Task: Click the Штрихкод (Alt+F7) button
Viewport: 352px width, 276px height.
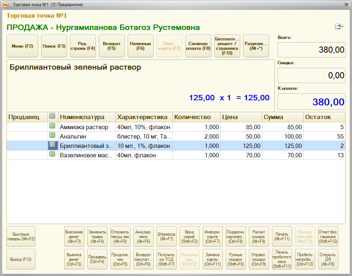Action: 167,236
